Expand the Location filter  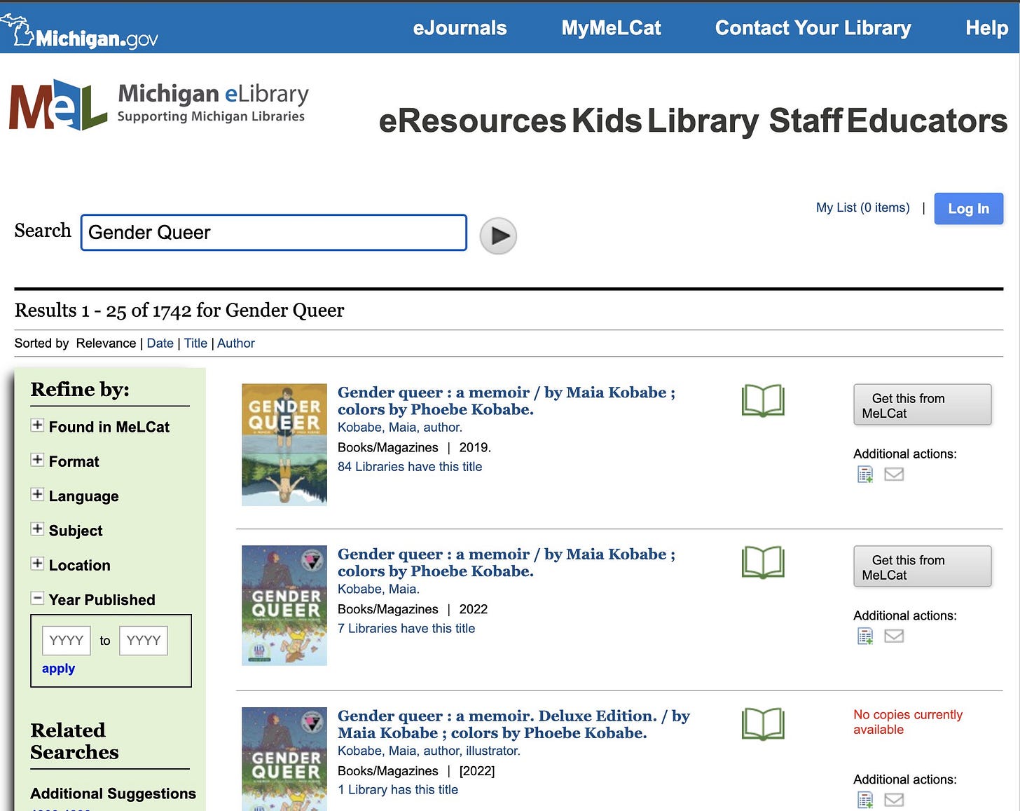tap(37, 564)
